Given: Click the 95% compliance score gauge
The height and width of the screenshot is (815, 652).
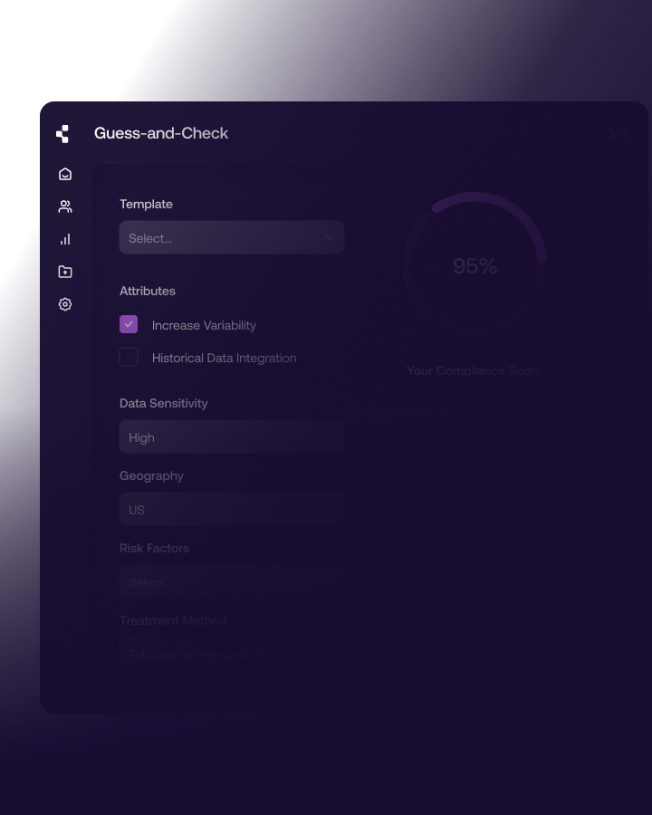Looking at the screenshot, I should pyautogui.click(x=475, y=265).
